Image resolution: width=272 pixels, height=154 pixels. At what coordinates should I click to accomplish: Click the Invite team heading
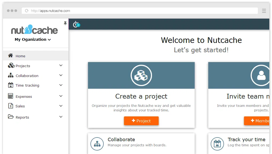coord(248,96)
